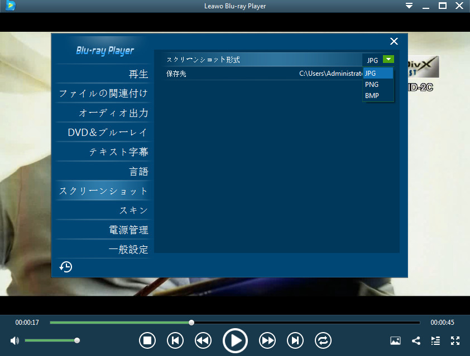Click the total duration 00:00:45
The height and width of the screenshot is (356, 470).
tap(442, 323)
